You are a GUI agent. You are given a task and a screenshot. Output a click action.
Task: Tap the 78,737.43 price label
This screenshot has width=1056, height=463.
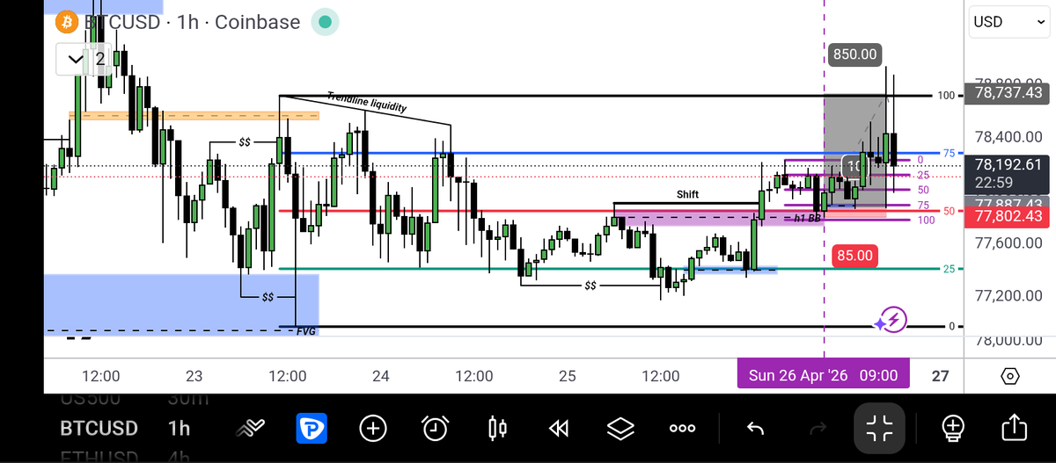1008,94
